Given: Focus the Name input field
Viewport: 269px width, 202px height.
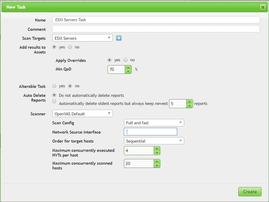Looking at the screenshot, I should (156, 20).
